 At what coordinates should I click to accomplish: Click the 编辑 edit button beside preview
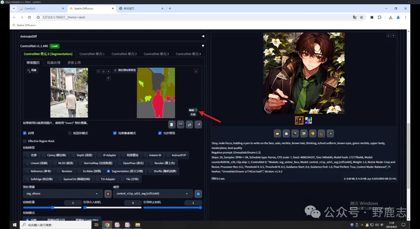(x=193, y=110)
